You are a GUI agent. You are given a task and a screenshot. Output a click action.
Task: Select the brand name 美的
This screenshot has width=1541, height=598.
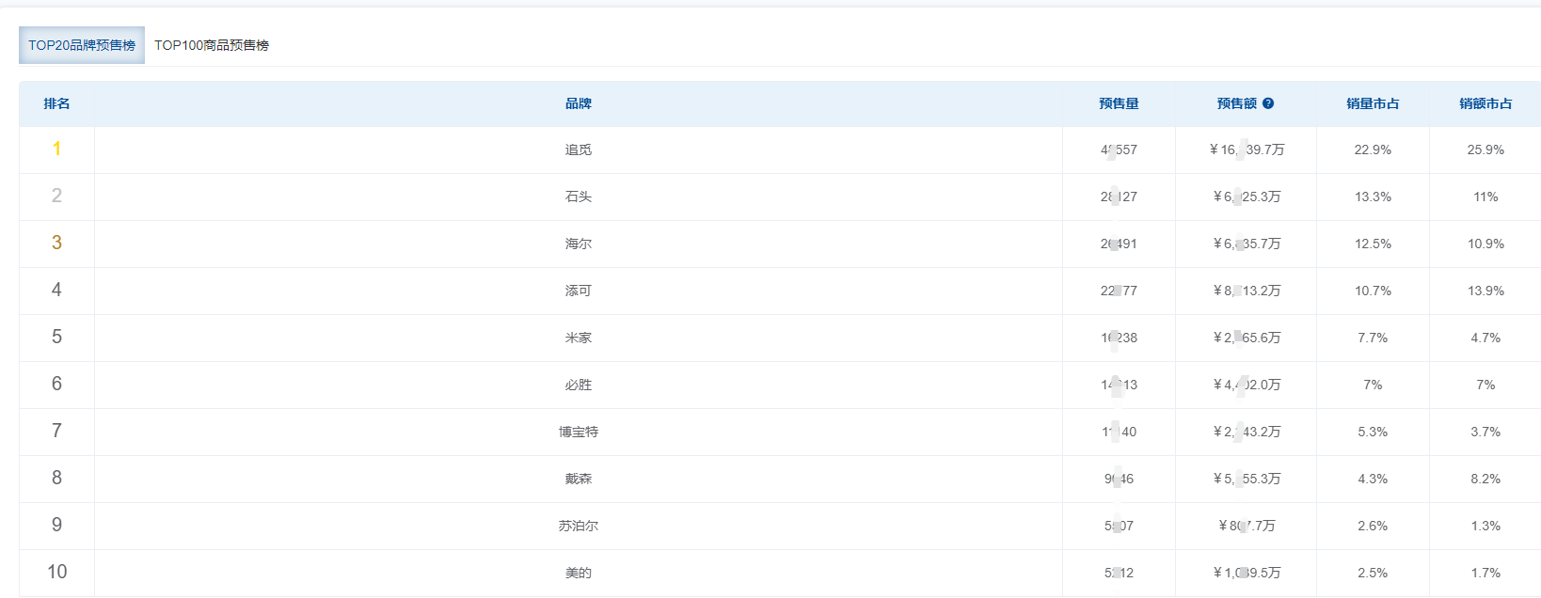(x=579, y=573)
